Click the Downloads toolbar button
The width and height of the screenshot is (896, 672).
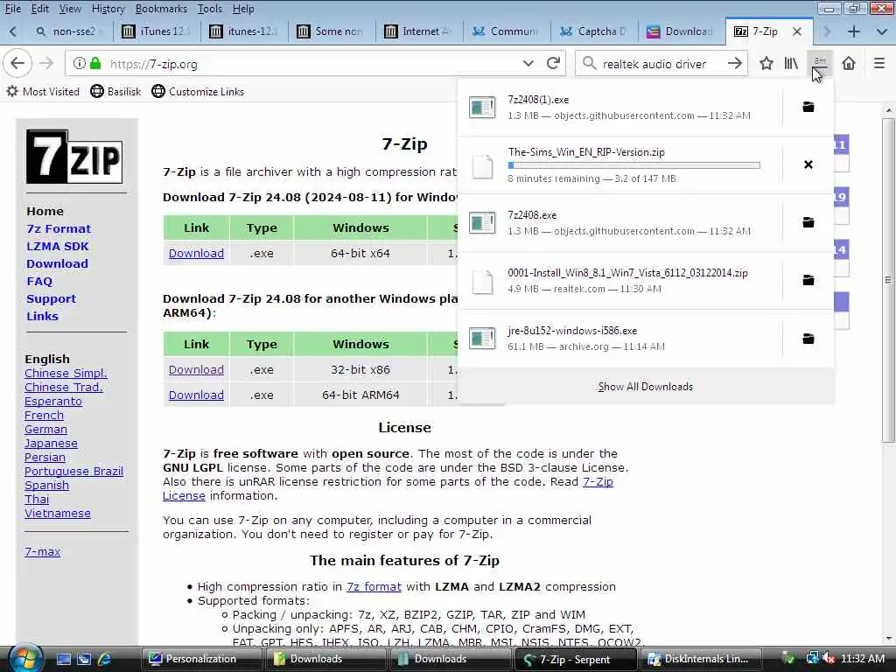(819, 64)
